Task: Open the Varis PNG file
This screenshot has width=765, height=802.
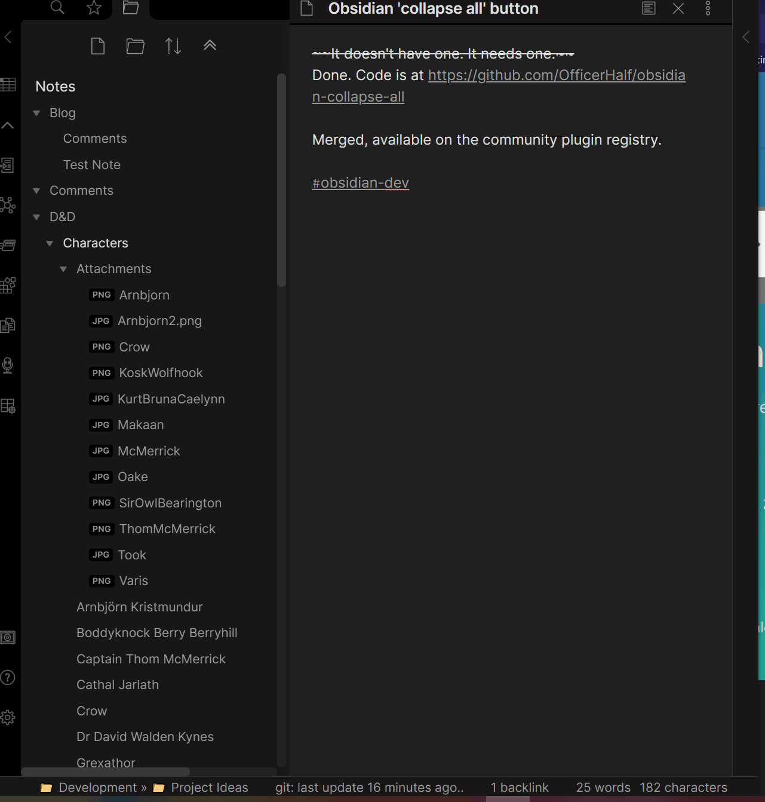Action: pyautogui.click(x=133, y=581)
